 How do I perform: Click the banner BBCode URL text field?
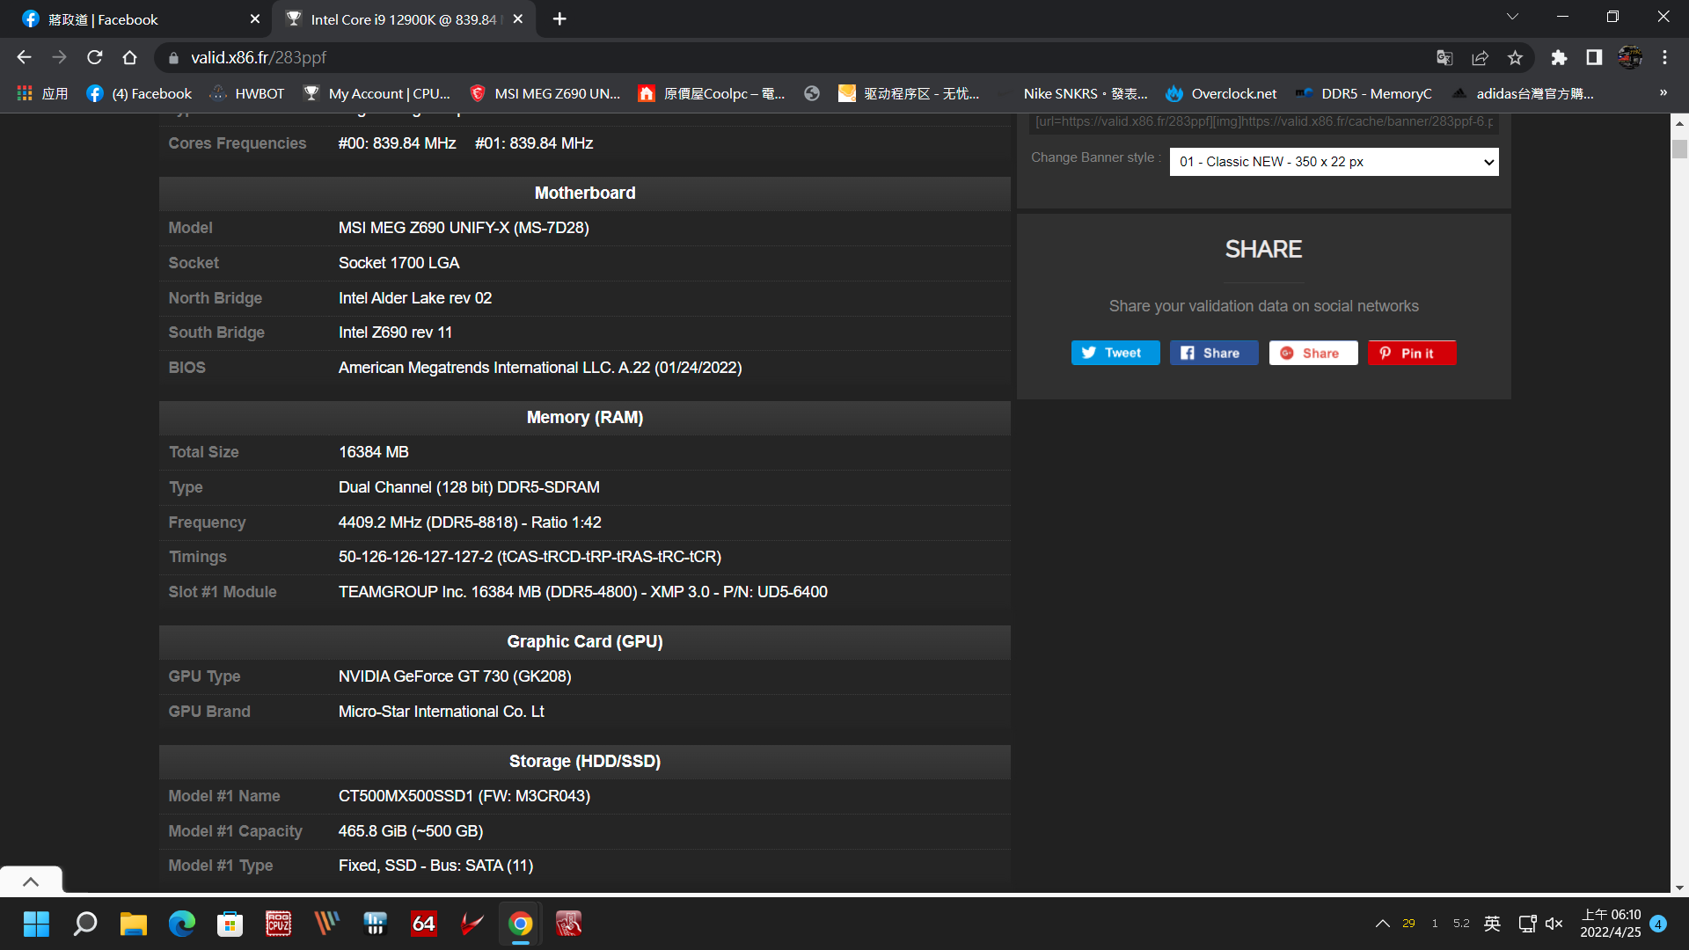point(1264,121)
